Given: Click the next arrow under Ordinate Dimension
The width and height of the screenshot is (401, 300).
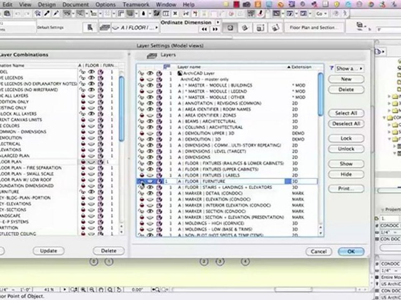Looking at the screenshot, I should tap(216, 29).
